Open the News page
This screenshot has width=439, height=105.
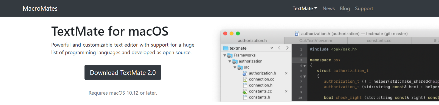328,8
